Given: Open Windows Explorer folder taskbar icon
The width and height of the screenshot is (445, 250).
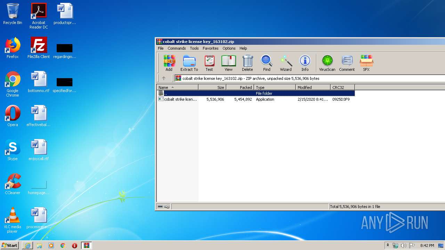Looking at the screenshot, I should pos(39,245).
